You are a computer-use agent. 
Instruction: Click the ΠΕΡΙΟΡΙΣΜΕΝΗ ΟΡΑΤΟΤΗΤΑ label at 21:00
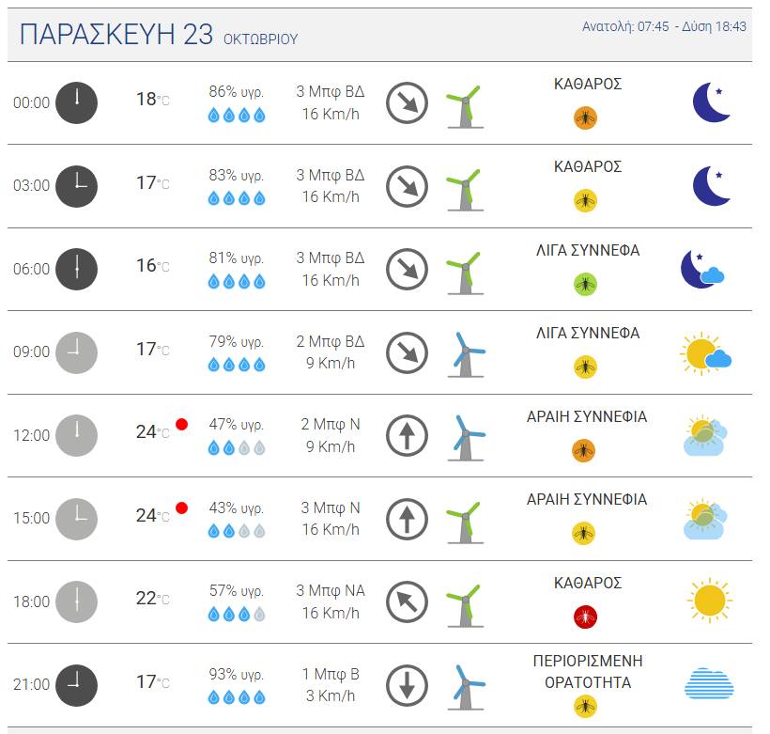[x=588, y=672]
